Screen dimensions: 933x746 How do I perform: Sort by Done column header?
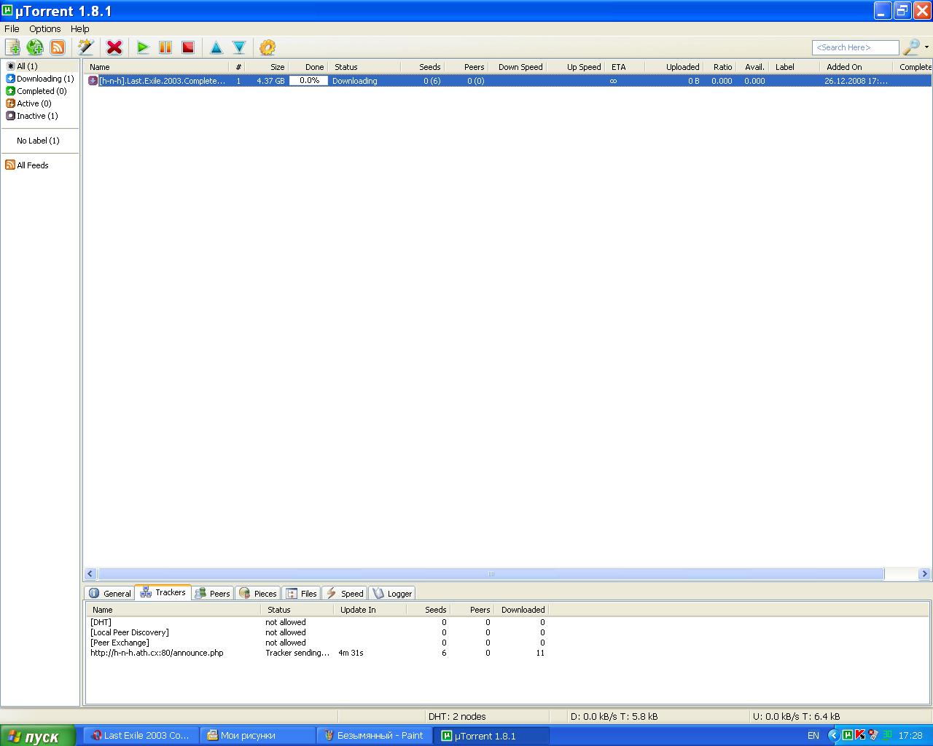[x=308, y=67]
